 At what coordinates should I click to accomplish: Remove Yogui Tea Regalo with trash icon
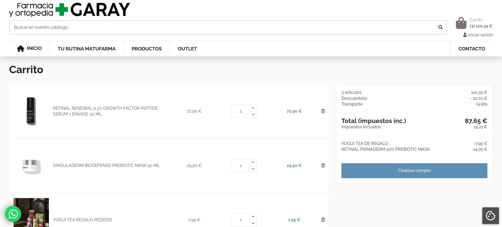pos(323,220)
